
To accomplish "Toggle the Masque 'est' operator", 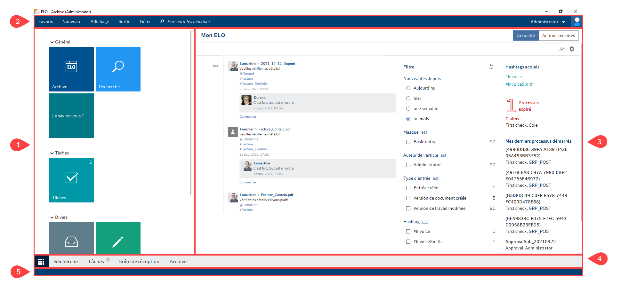I will pyautogui.click(x=424, y=132).
